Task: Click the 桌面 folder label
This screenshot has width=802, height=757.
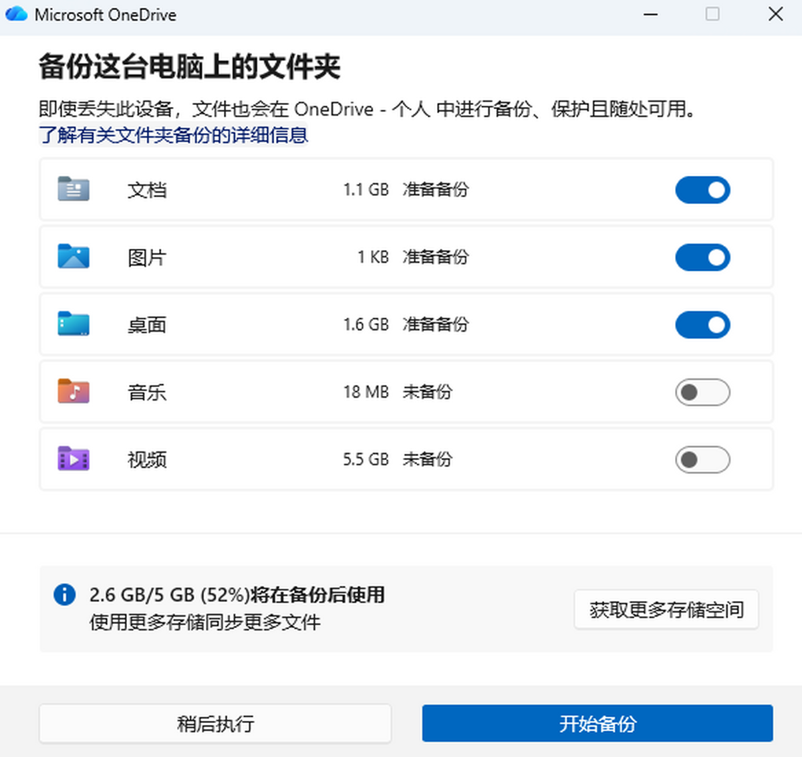Action: click(x=147, y=325)
